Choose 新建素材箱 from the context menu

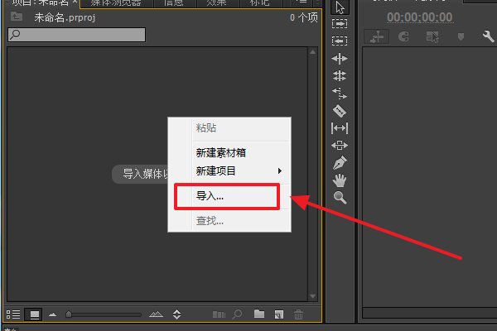[221, 153]
